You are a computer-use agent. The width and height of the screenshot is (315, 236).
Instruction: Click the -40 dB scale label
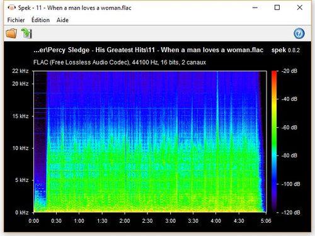(x=289, y=99)
